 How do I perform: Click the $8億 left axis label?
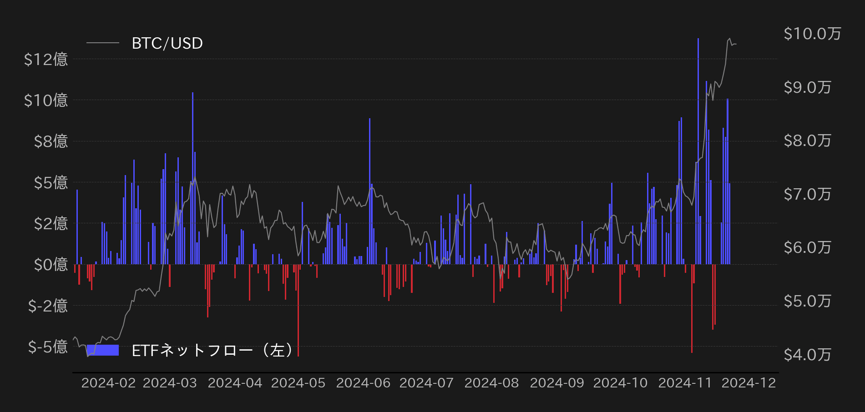(x=51, y=141)
